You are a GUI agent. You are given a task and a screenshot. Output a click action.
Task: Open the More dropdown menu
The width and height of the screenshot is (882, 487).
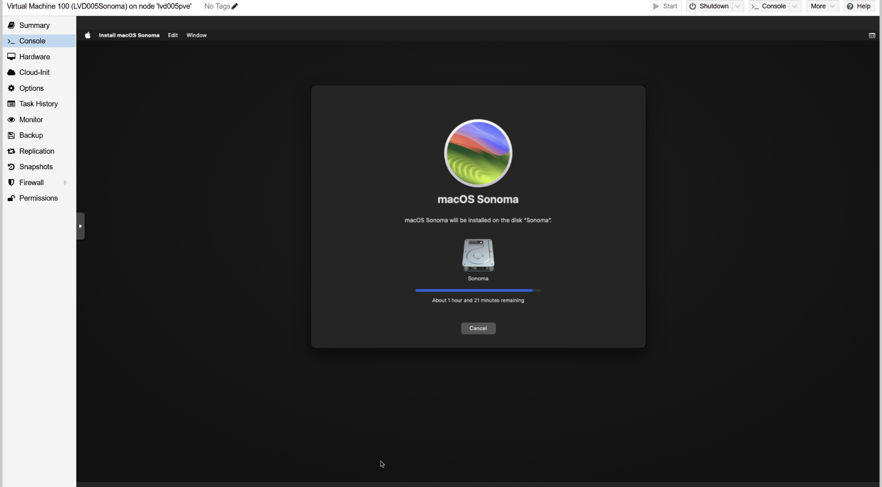pos(822,6)
